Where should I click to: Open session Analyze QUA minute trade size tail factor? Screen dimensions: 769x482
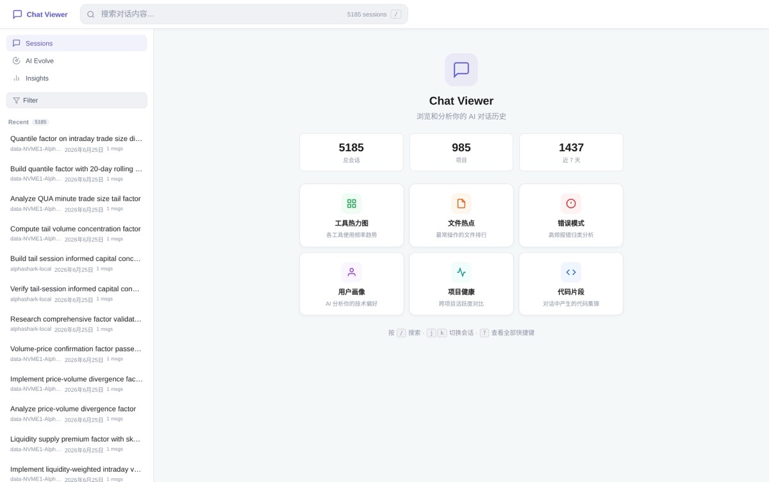click(x=77, y=204)
